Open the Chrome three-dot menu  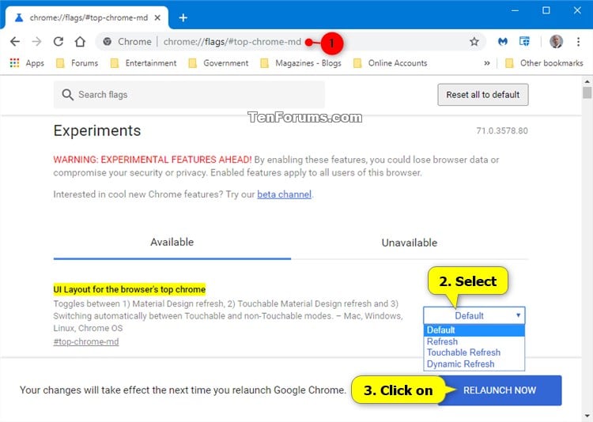(578, 42)
